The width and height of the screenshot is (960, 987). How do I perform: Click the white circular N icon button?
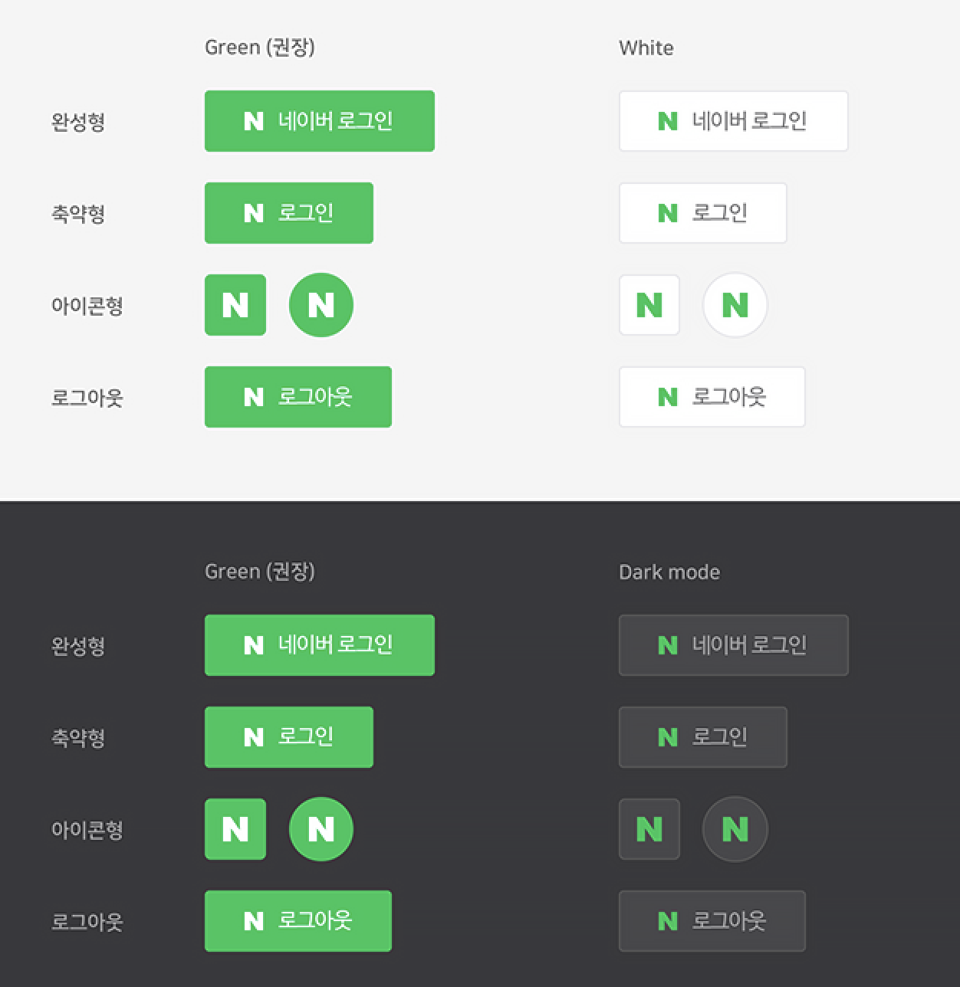click(735, 305)
